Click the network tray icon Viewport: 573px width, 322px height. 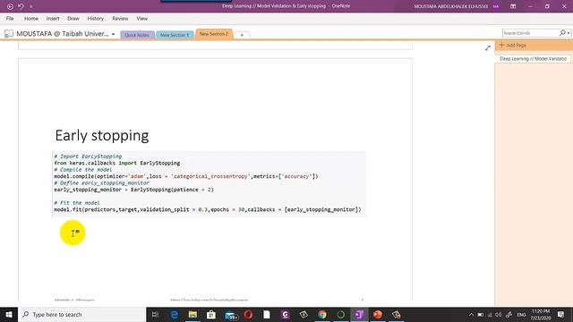pyautogui.click(x=490, y=315)
